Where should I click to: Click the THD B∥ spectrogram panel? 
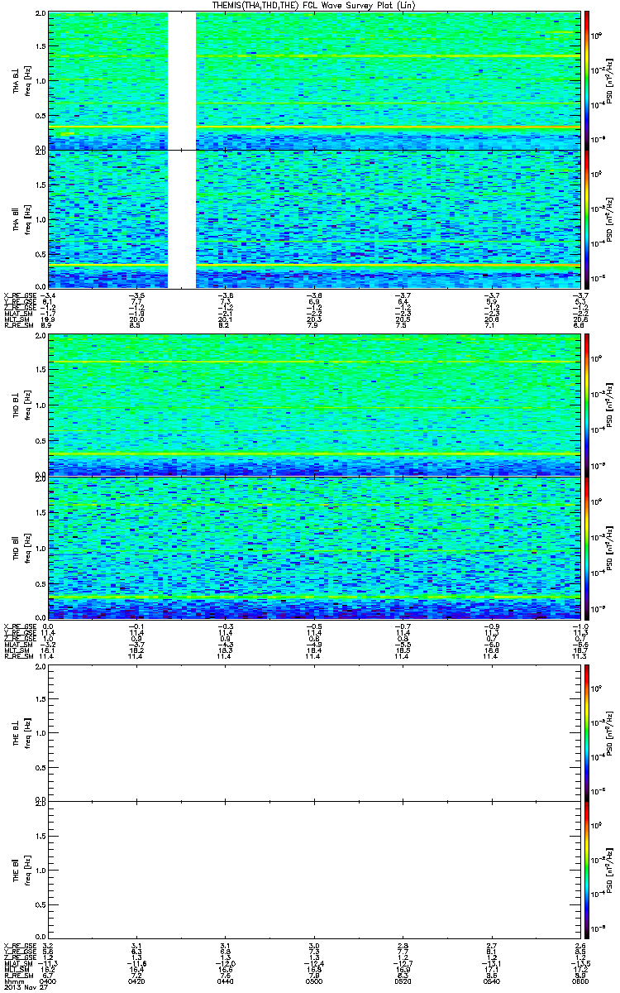(x=313, y=547)
